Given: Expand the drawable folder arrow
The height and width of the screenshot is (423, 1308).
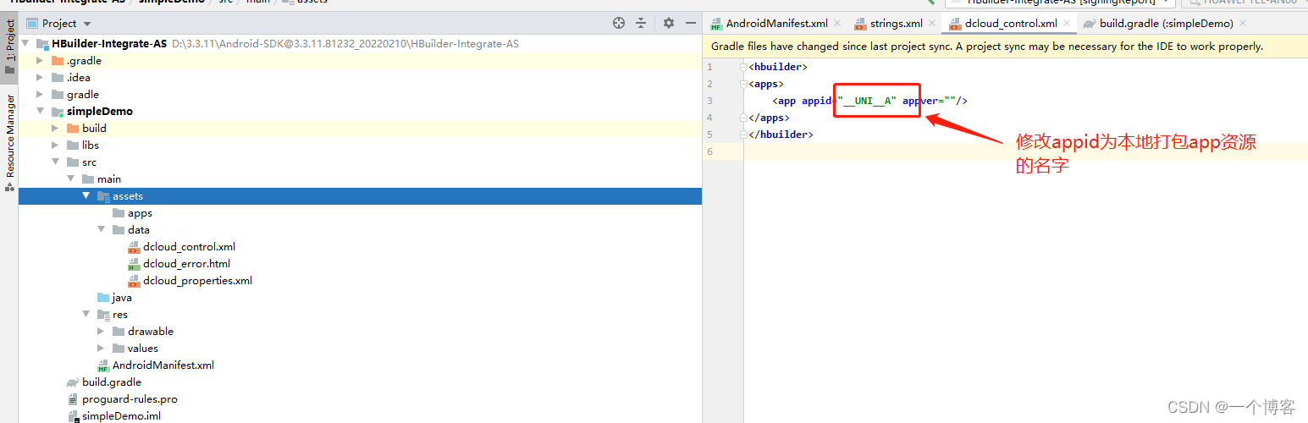Looking at the screenshot, I should coord(101,332).
